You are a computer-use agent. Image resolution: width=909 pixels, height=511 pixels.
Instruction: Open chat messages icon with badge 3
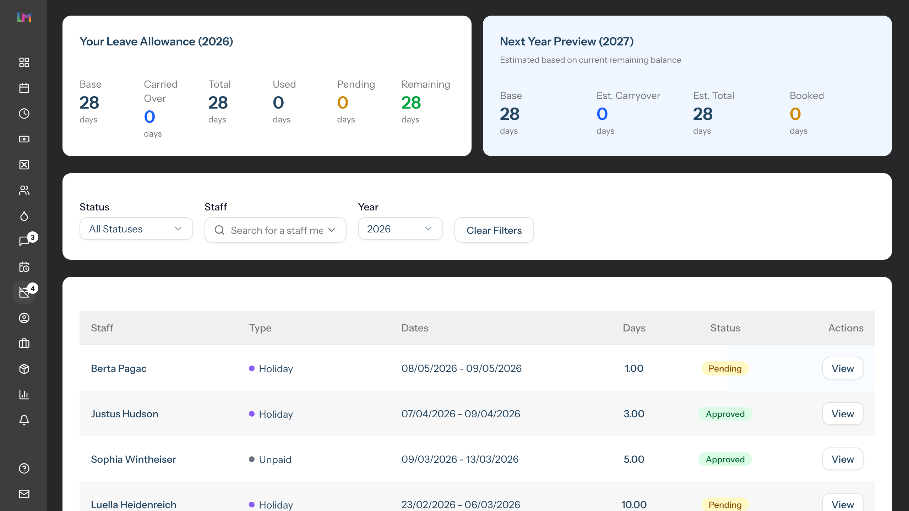coord(24,241)
